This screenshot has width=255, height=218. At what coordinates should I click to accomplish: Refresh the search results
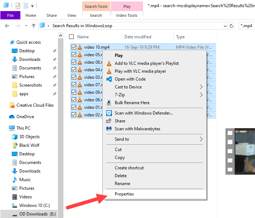(231, 26)
